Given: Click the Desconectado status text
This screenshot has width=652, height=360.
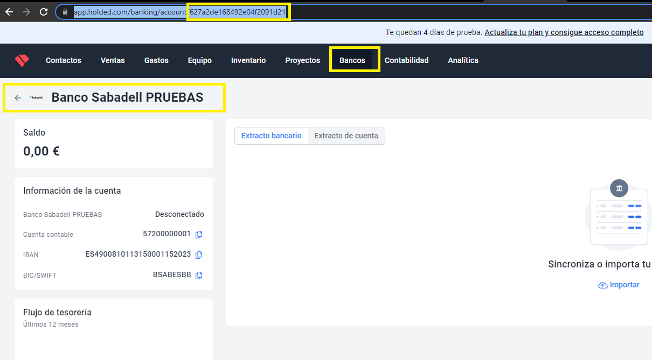Looking at the screenshot, I should click(x=179, y=214).
